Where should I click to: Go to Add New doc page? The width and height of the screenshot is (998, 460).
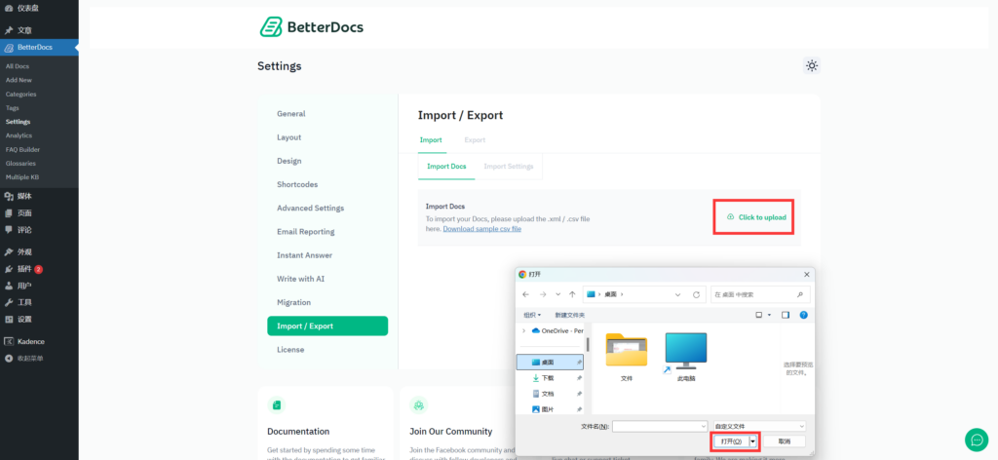(19, 80)
